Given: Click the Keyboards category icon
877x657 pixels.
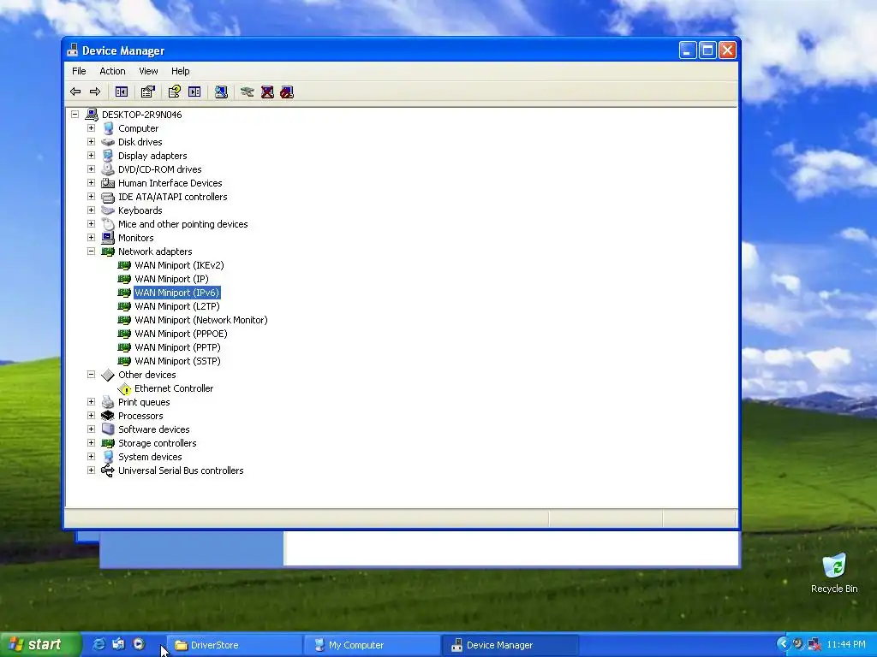Looking at the screenshot, I should point(108,210).
